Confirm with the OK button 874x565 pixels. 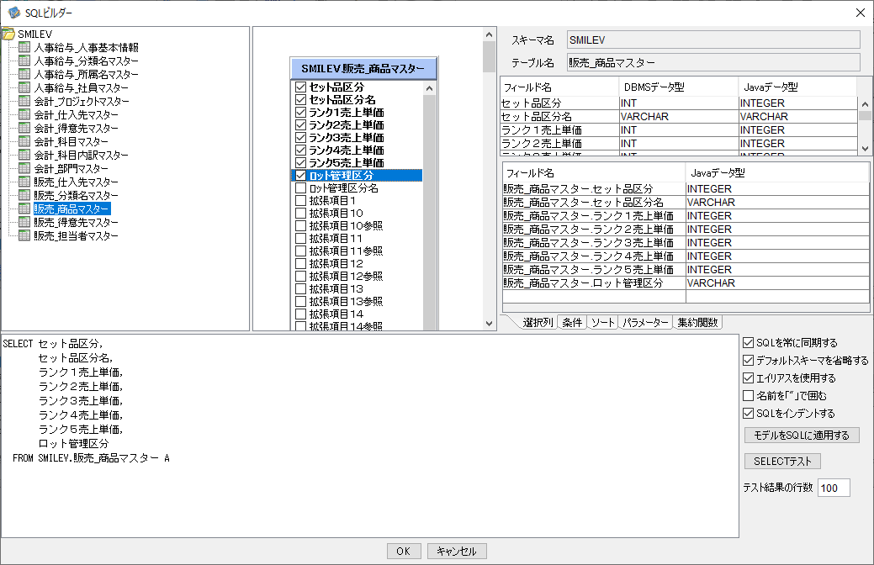(404, 551)
